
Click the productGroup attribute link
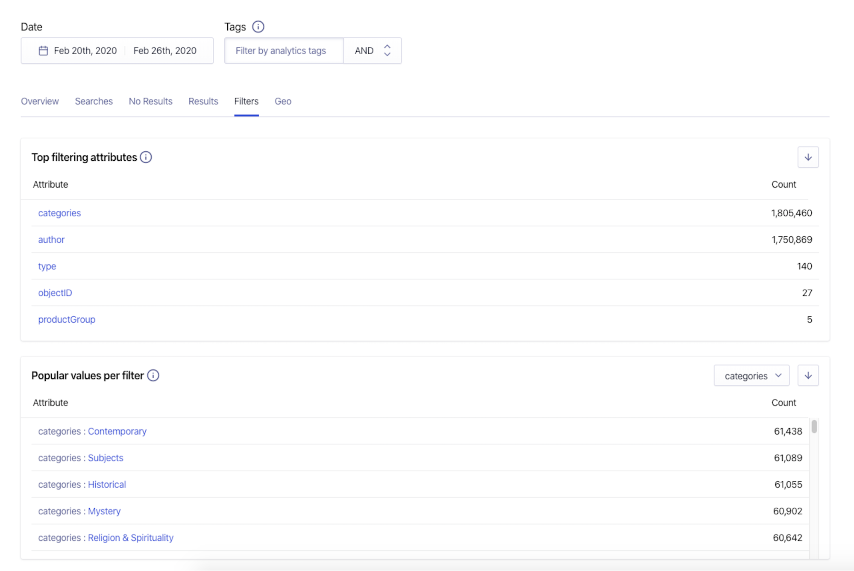(67, 319)
